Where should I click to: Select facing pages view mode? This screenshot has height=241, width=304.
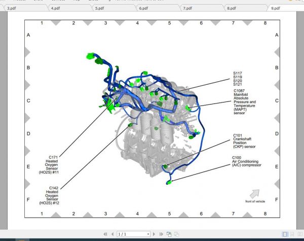coord(300,234)
